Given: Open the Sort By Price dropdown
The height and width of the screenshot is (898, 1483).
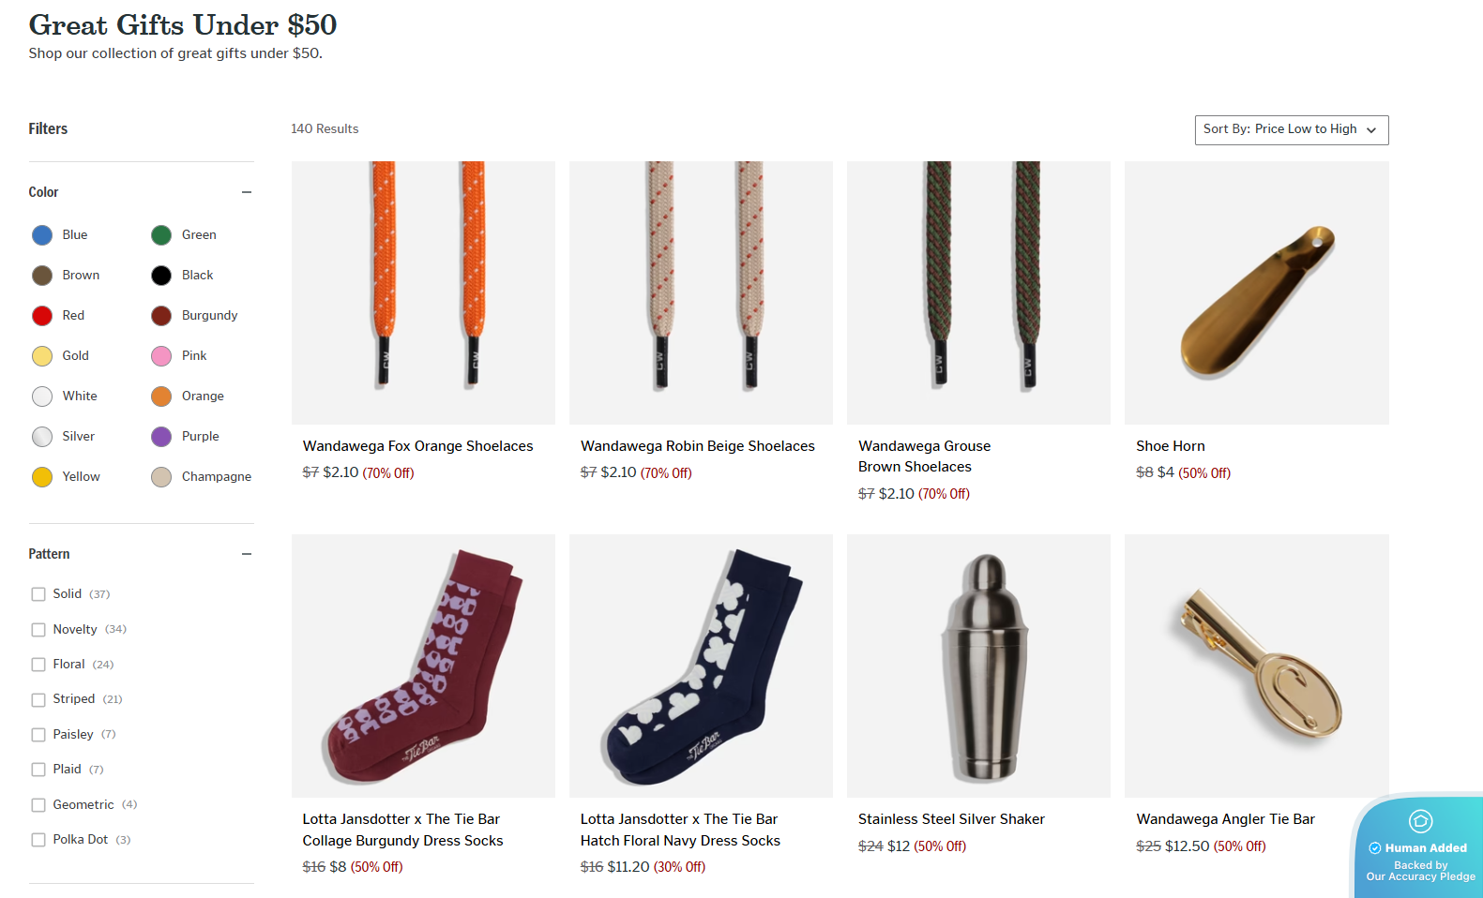Looking at the screenshot, I should [x=1291, y=129].
